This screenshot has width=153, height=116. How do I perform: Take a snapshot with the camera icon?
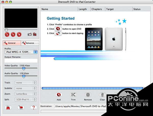tap(30, 34)
